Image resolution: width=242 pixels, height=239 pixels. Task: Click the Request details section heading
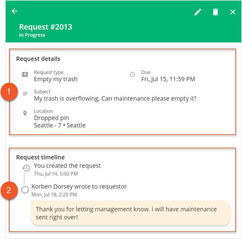coord(38,59)
